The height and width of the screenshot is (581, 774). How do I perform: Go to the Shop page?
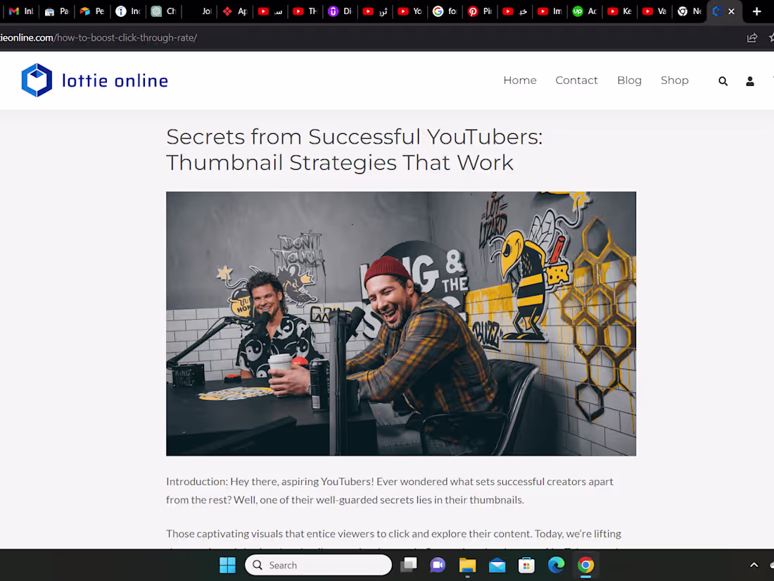tap(674, 80)
